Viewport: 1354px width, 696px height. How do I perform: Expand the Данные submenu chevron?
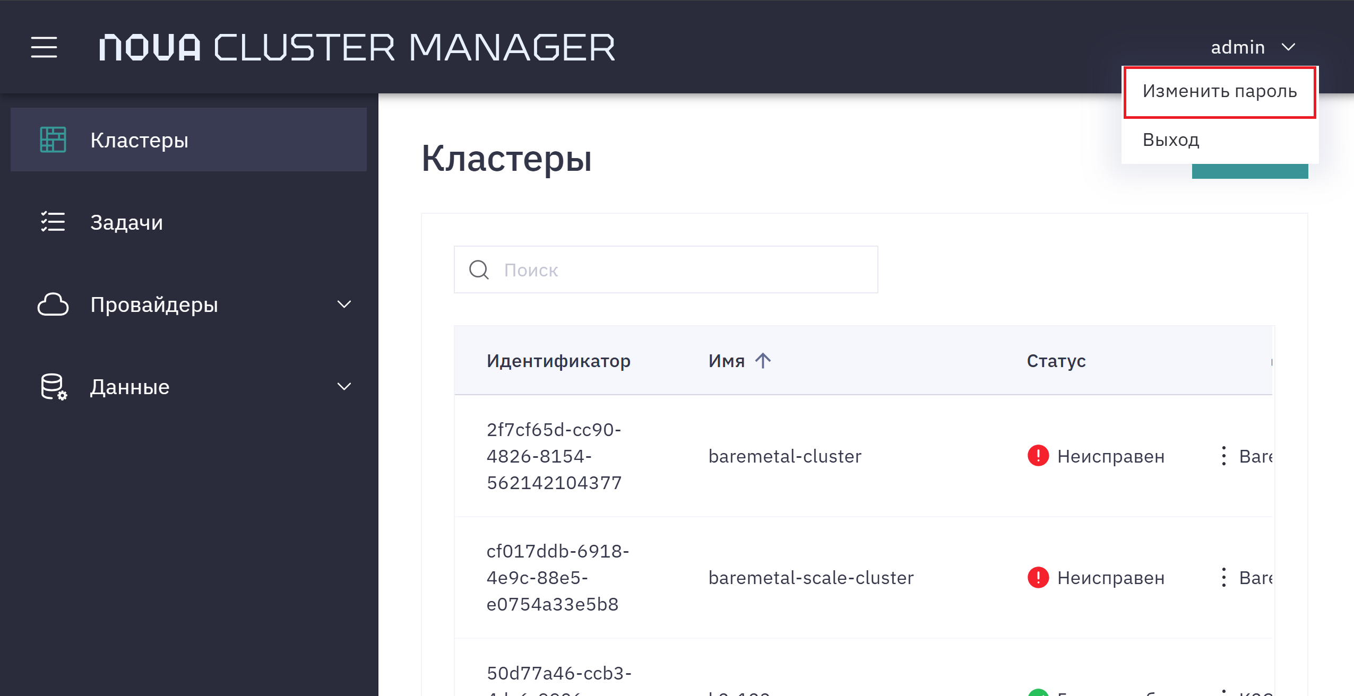tap(344, 387)
